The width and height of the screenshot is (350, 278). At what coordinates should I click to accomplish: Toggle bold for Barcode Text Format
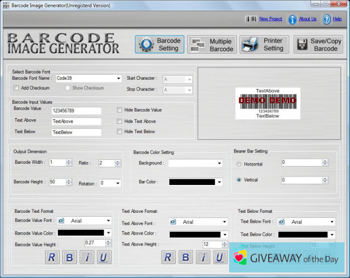[x=70, y=257]
